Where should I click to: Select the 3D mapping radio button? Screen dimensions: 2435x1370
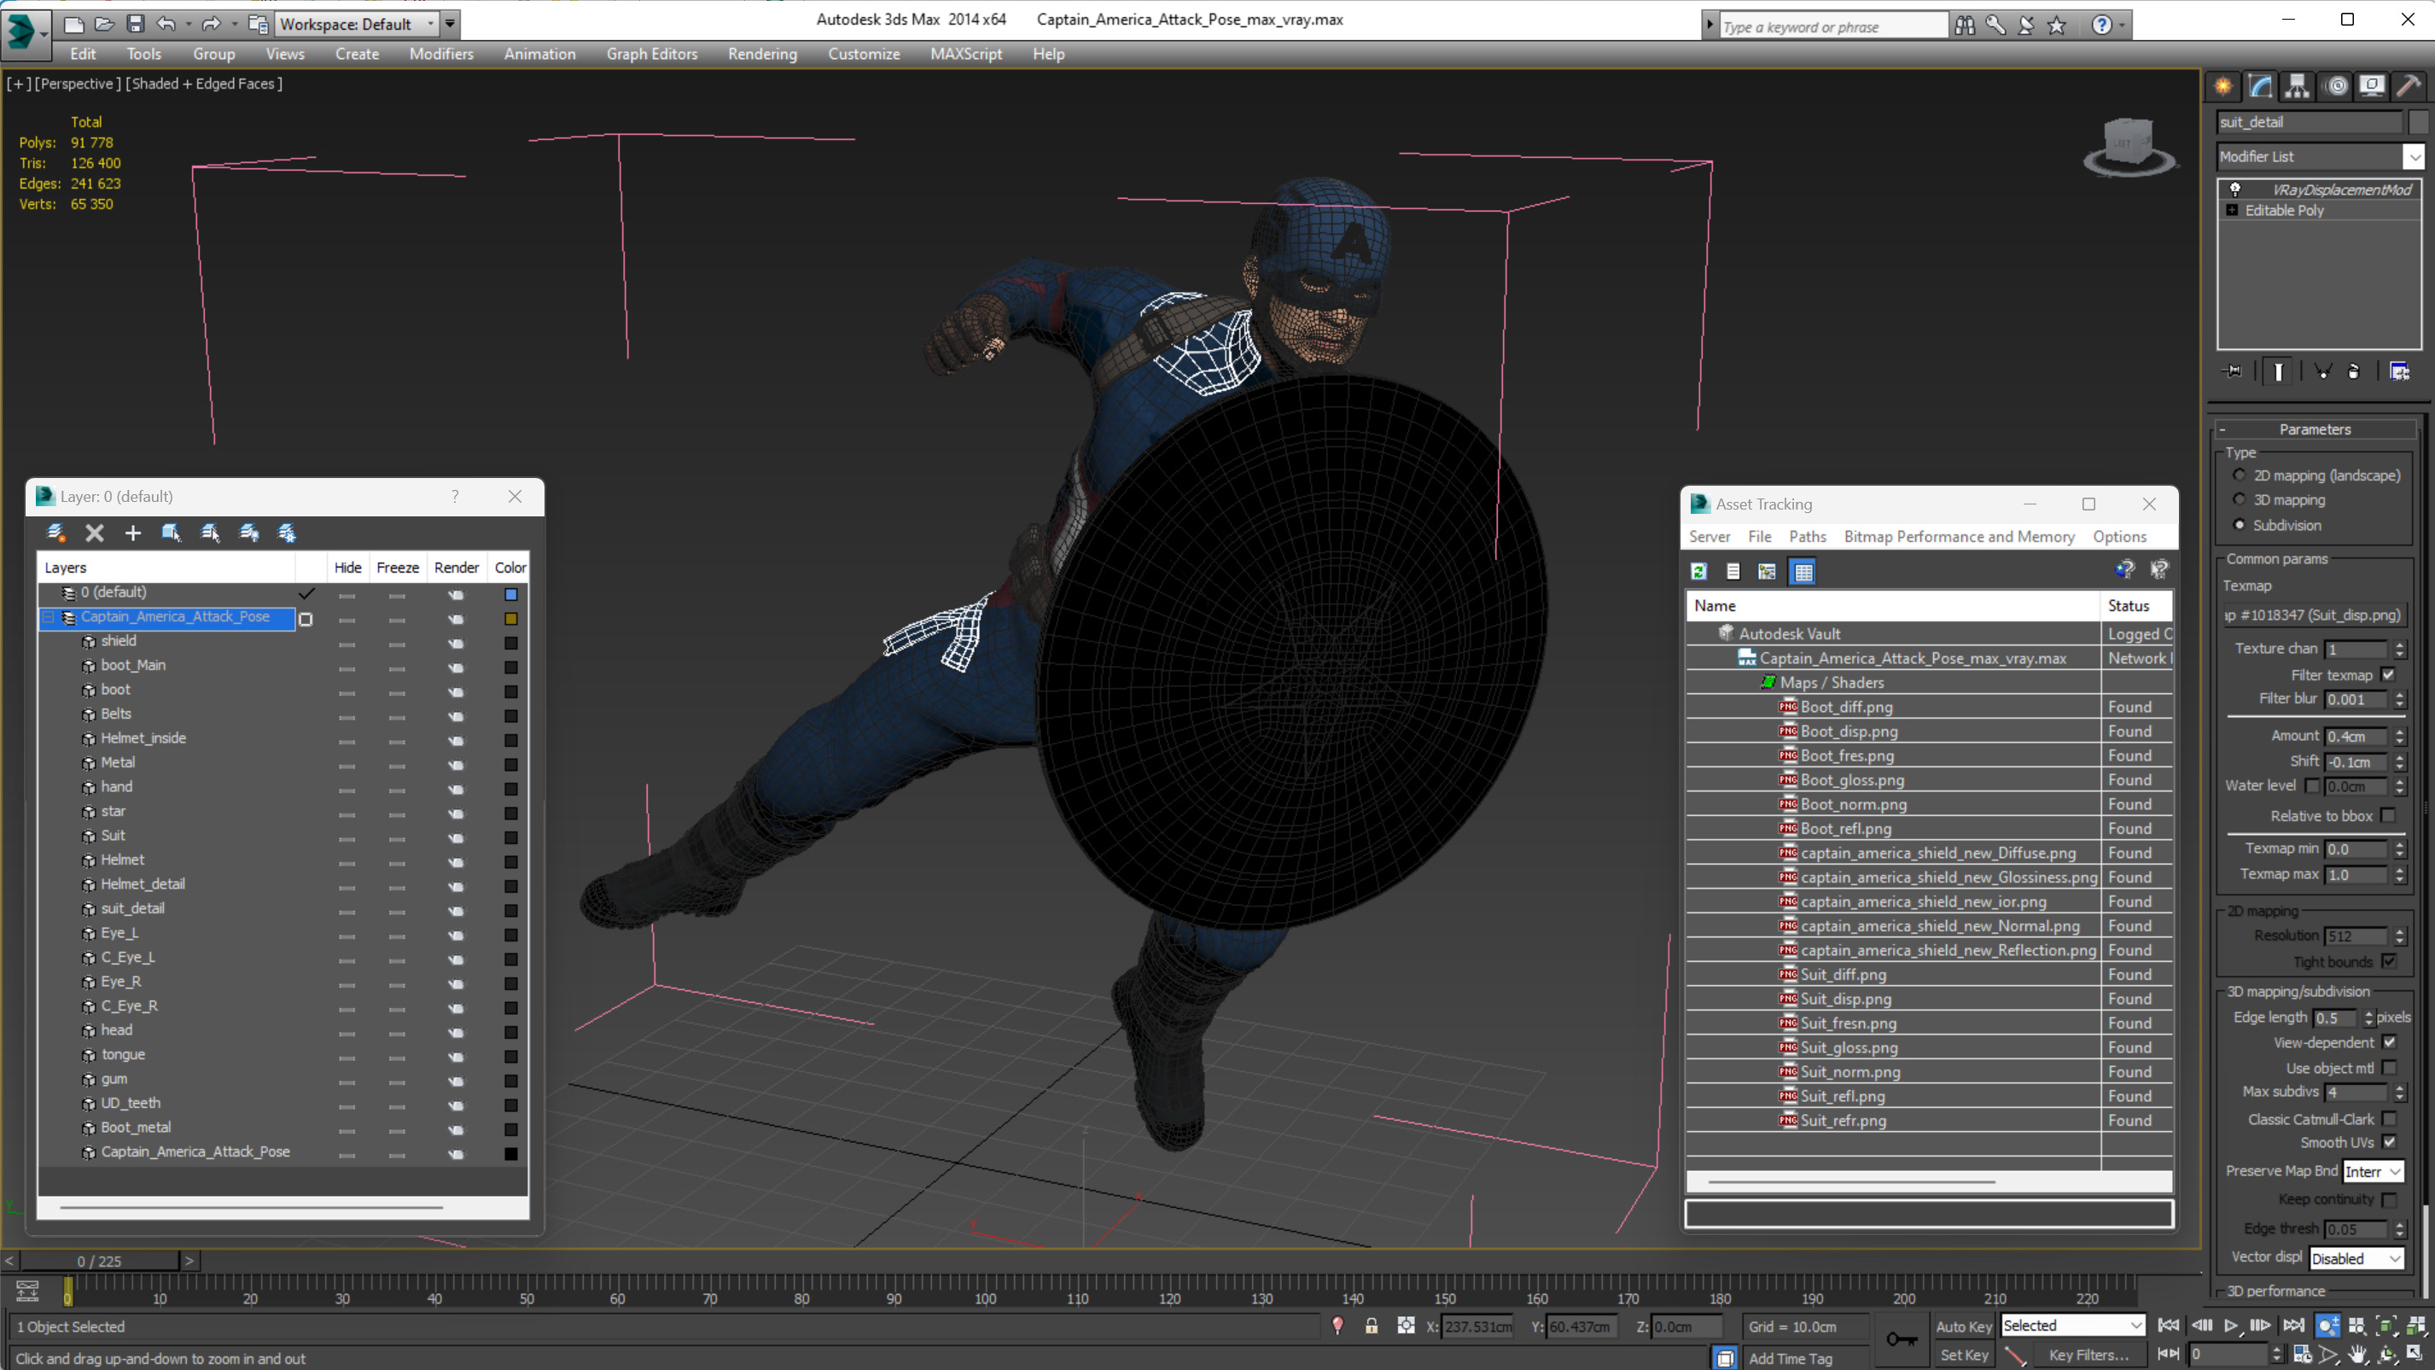tap(2239, 499)
